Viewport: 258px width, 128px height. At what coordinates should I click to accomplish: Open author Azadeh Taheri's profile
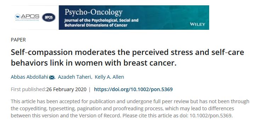(75, 77)
